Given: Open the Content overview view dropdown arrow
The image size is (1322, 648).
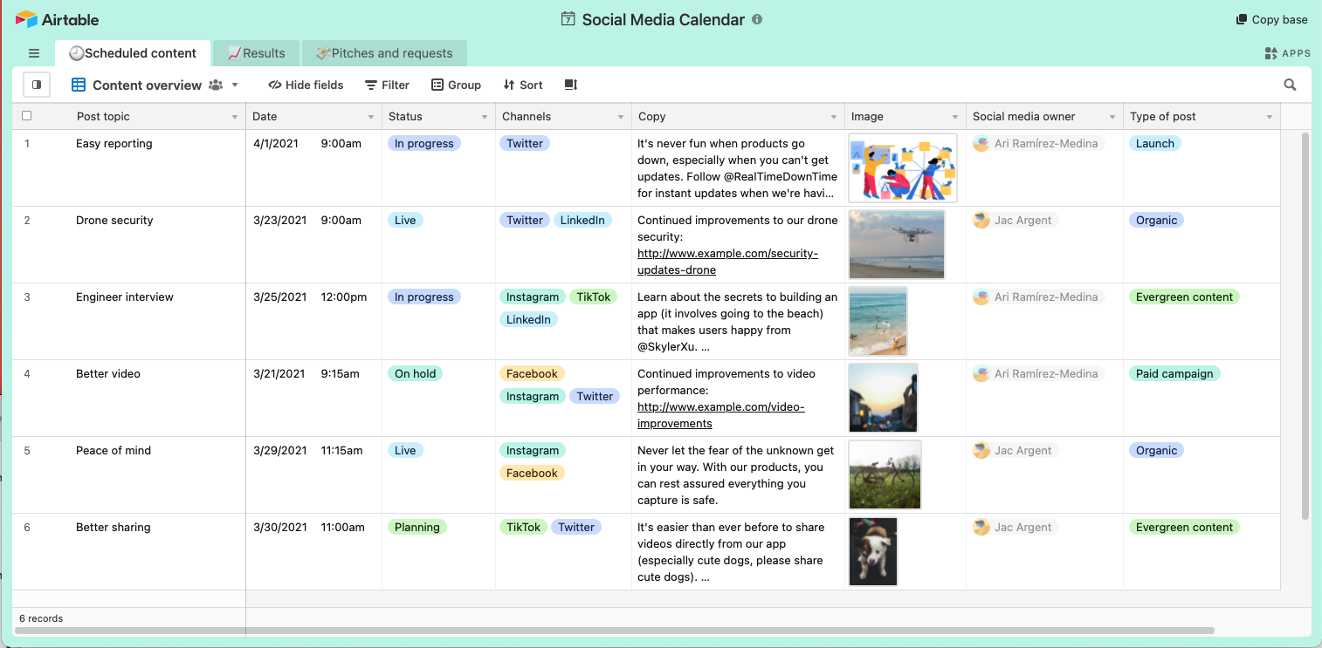Looking at the screenshot, I should point(235,85).
